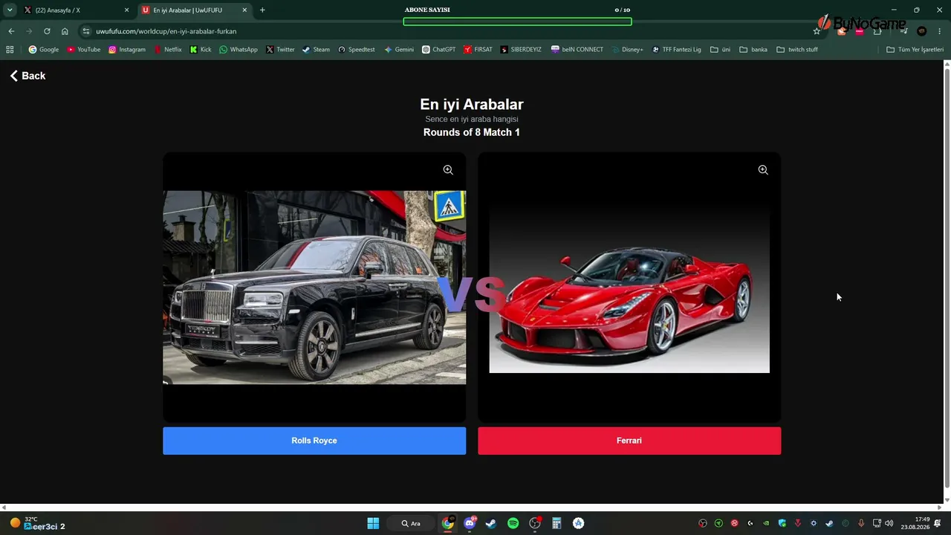Close the Anasayfa / X tab
This screenshot has height=535, width=951.
click(x=126, y=10)
